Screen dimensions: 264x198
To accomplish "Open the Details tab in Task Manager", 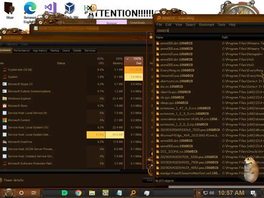I will [77, 51].
